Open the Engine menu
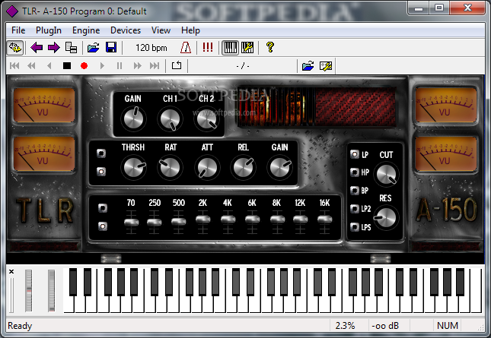 [86, 30]
